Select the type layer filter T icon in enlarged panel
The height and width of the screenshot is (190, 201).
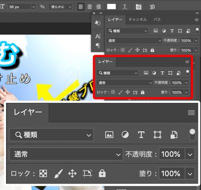click(x=141, y=134)
